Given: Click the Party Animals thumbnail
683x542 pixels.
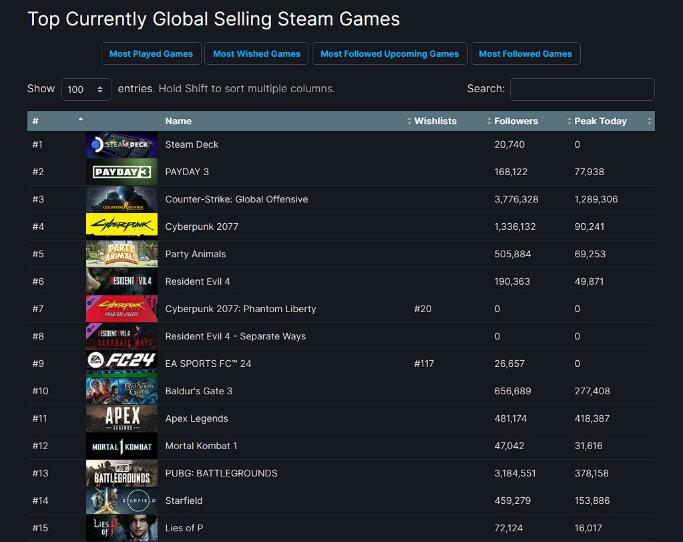Looking at the screenshot, I should (x=122, y=254).
